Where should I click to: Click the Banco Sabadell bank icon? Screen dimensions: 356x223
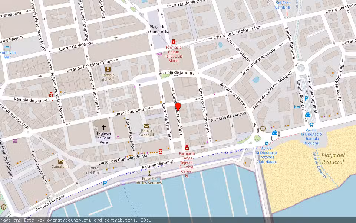(146, 126)
